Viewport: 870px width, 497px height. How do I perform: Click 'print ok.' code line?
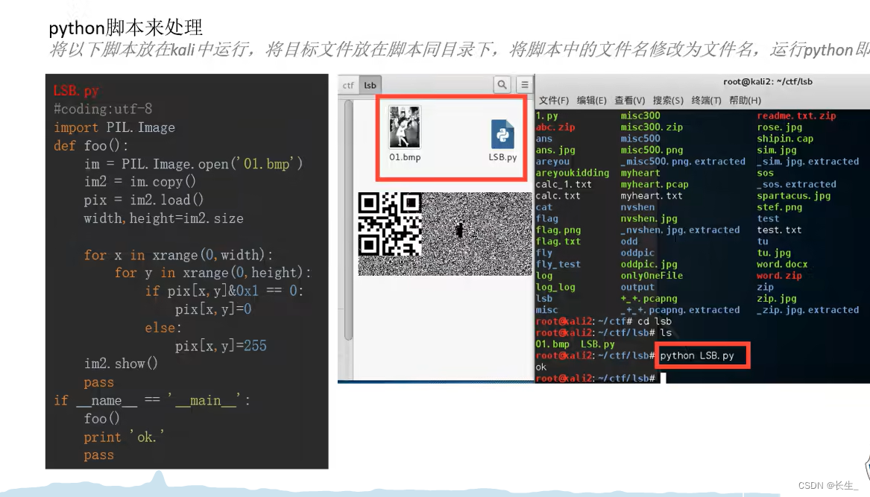[x=124, y=437]
